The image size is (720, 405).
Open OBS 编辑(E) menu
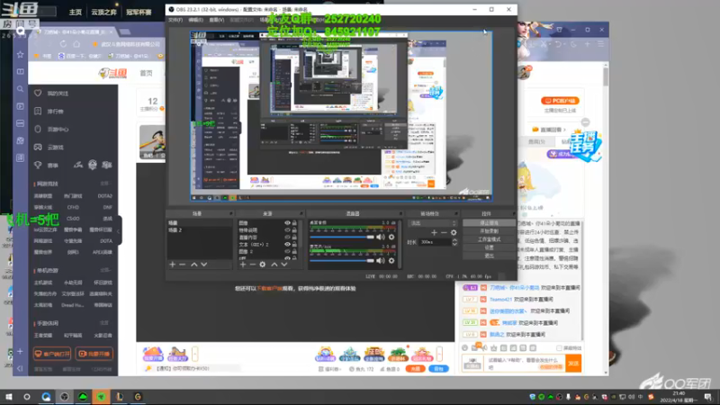(195, 20)
